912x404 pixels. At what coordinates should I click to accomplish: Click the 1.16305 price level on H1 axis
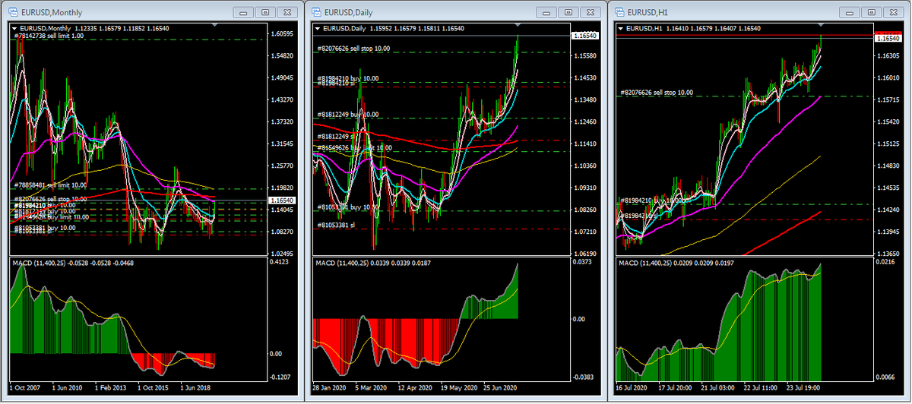pos(890,56)
